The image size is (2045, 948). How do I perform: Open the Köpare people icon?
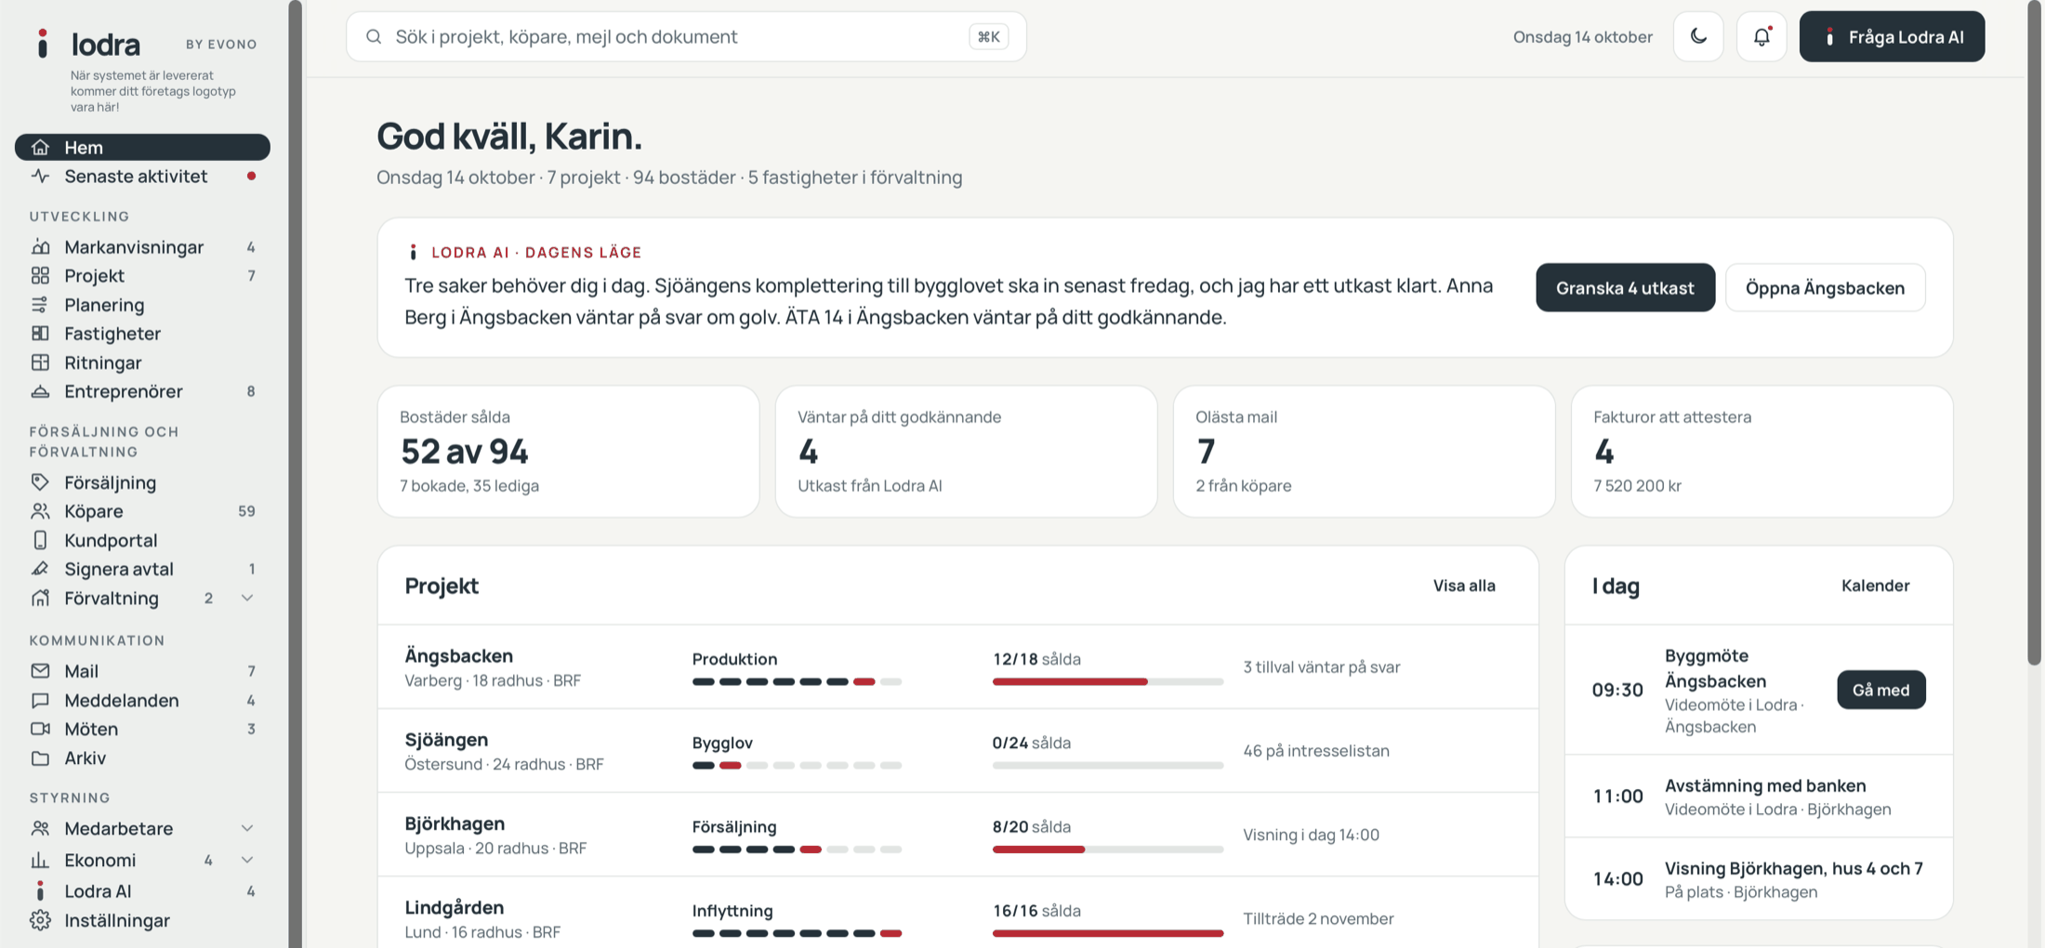[40, 510]
